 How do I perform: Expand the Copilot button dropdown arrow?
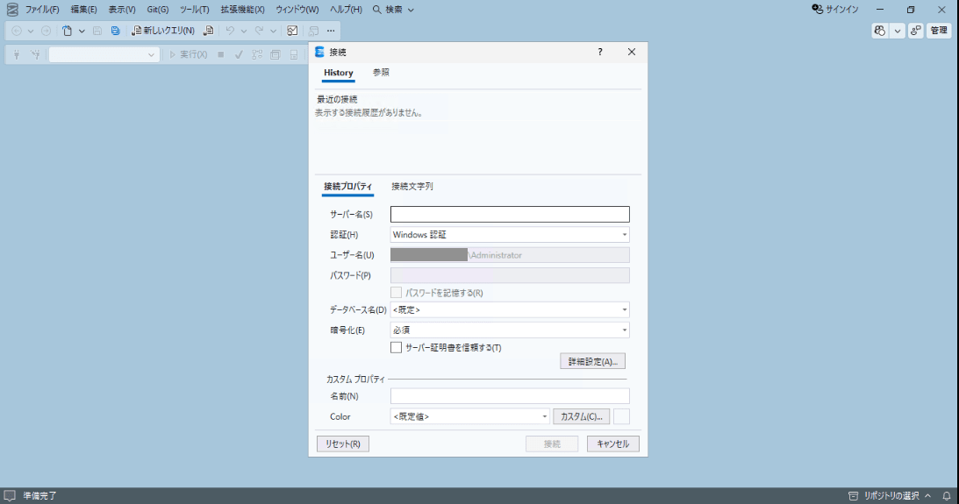[898, 31]
